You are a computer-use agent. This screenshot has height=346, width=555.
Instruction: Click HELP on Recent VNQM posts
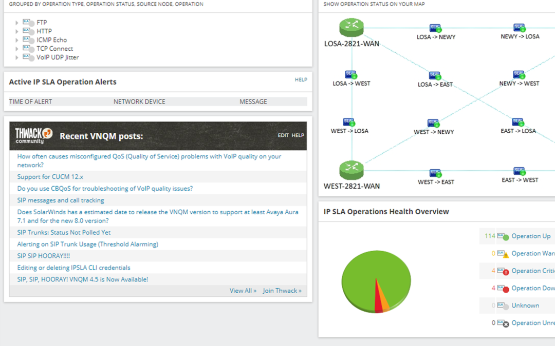click(x=298, y=135)
